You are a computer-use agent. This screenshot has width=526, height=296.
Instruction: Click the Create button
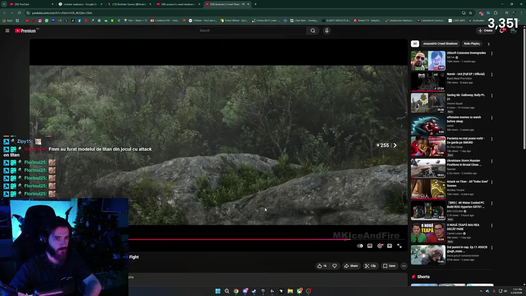pos(485,30)
